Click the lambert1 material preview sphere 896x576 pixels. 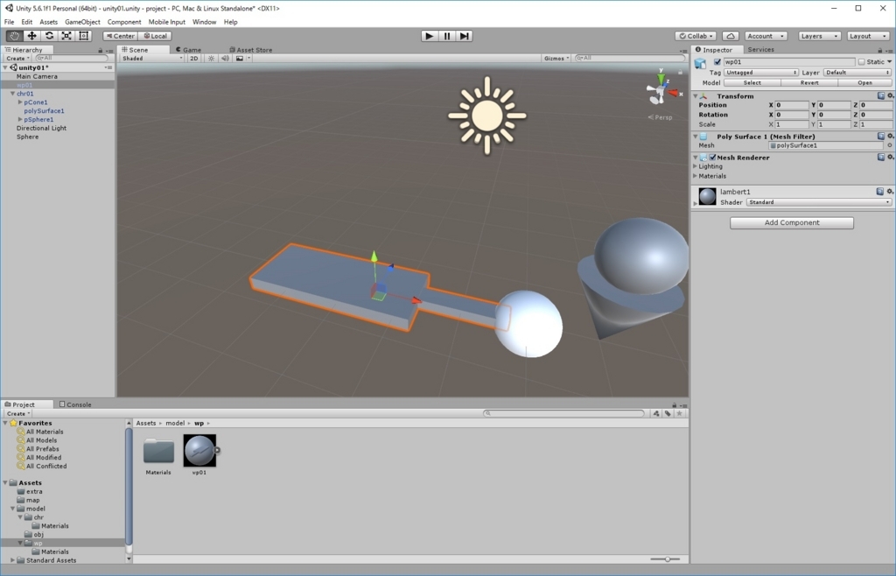click(x=707, y=196)
